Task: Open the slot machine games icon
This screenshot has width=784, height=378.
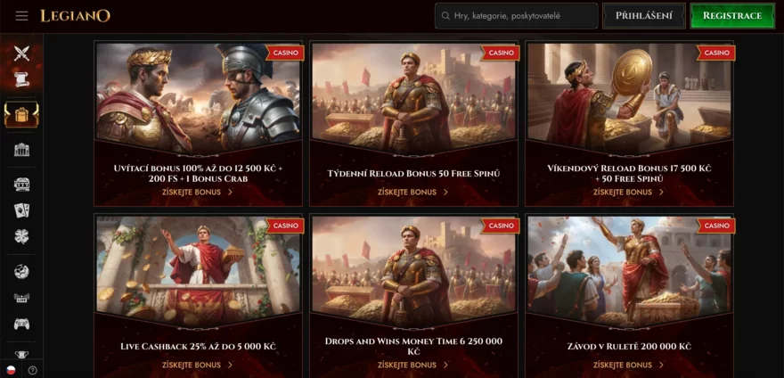Action: click(x=21, y=185)
